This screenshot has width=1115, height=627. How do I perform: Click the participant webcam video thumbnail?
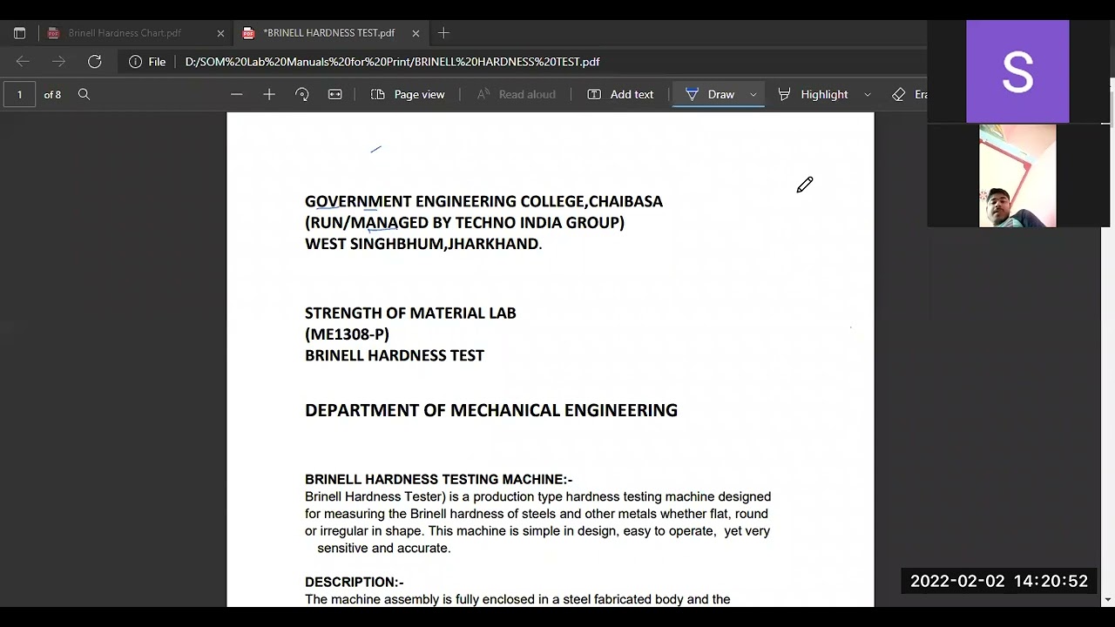coord(1017,176)
